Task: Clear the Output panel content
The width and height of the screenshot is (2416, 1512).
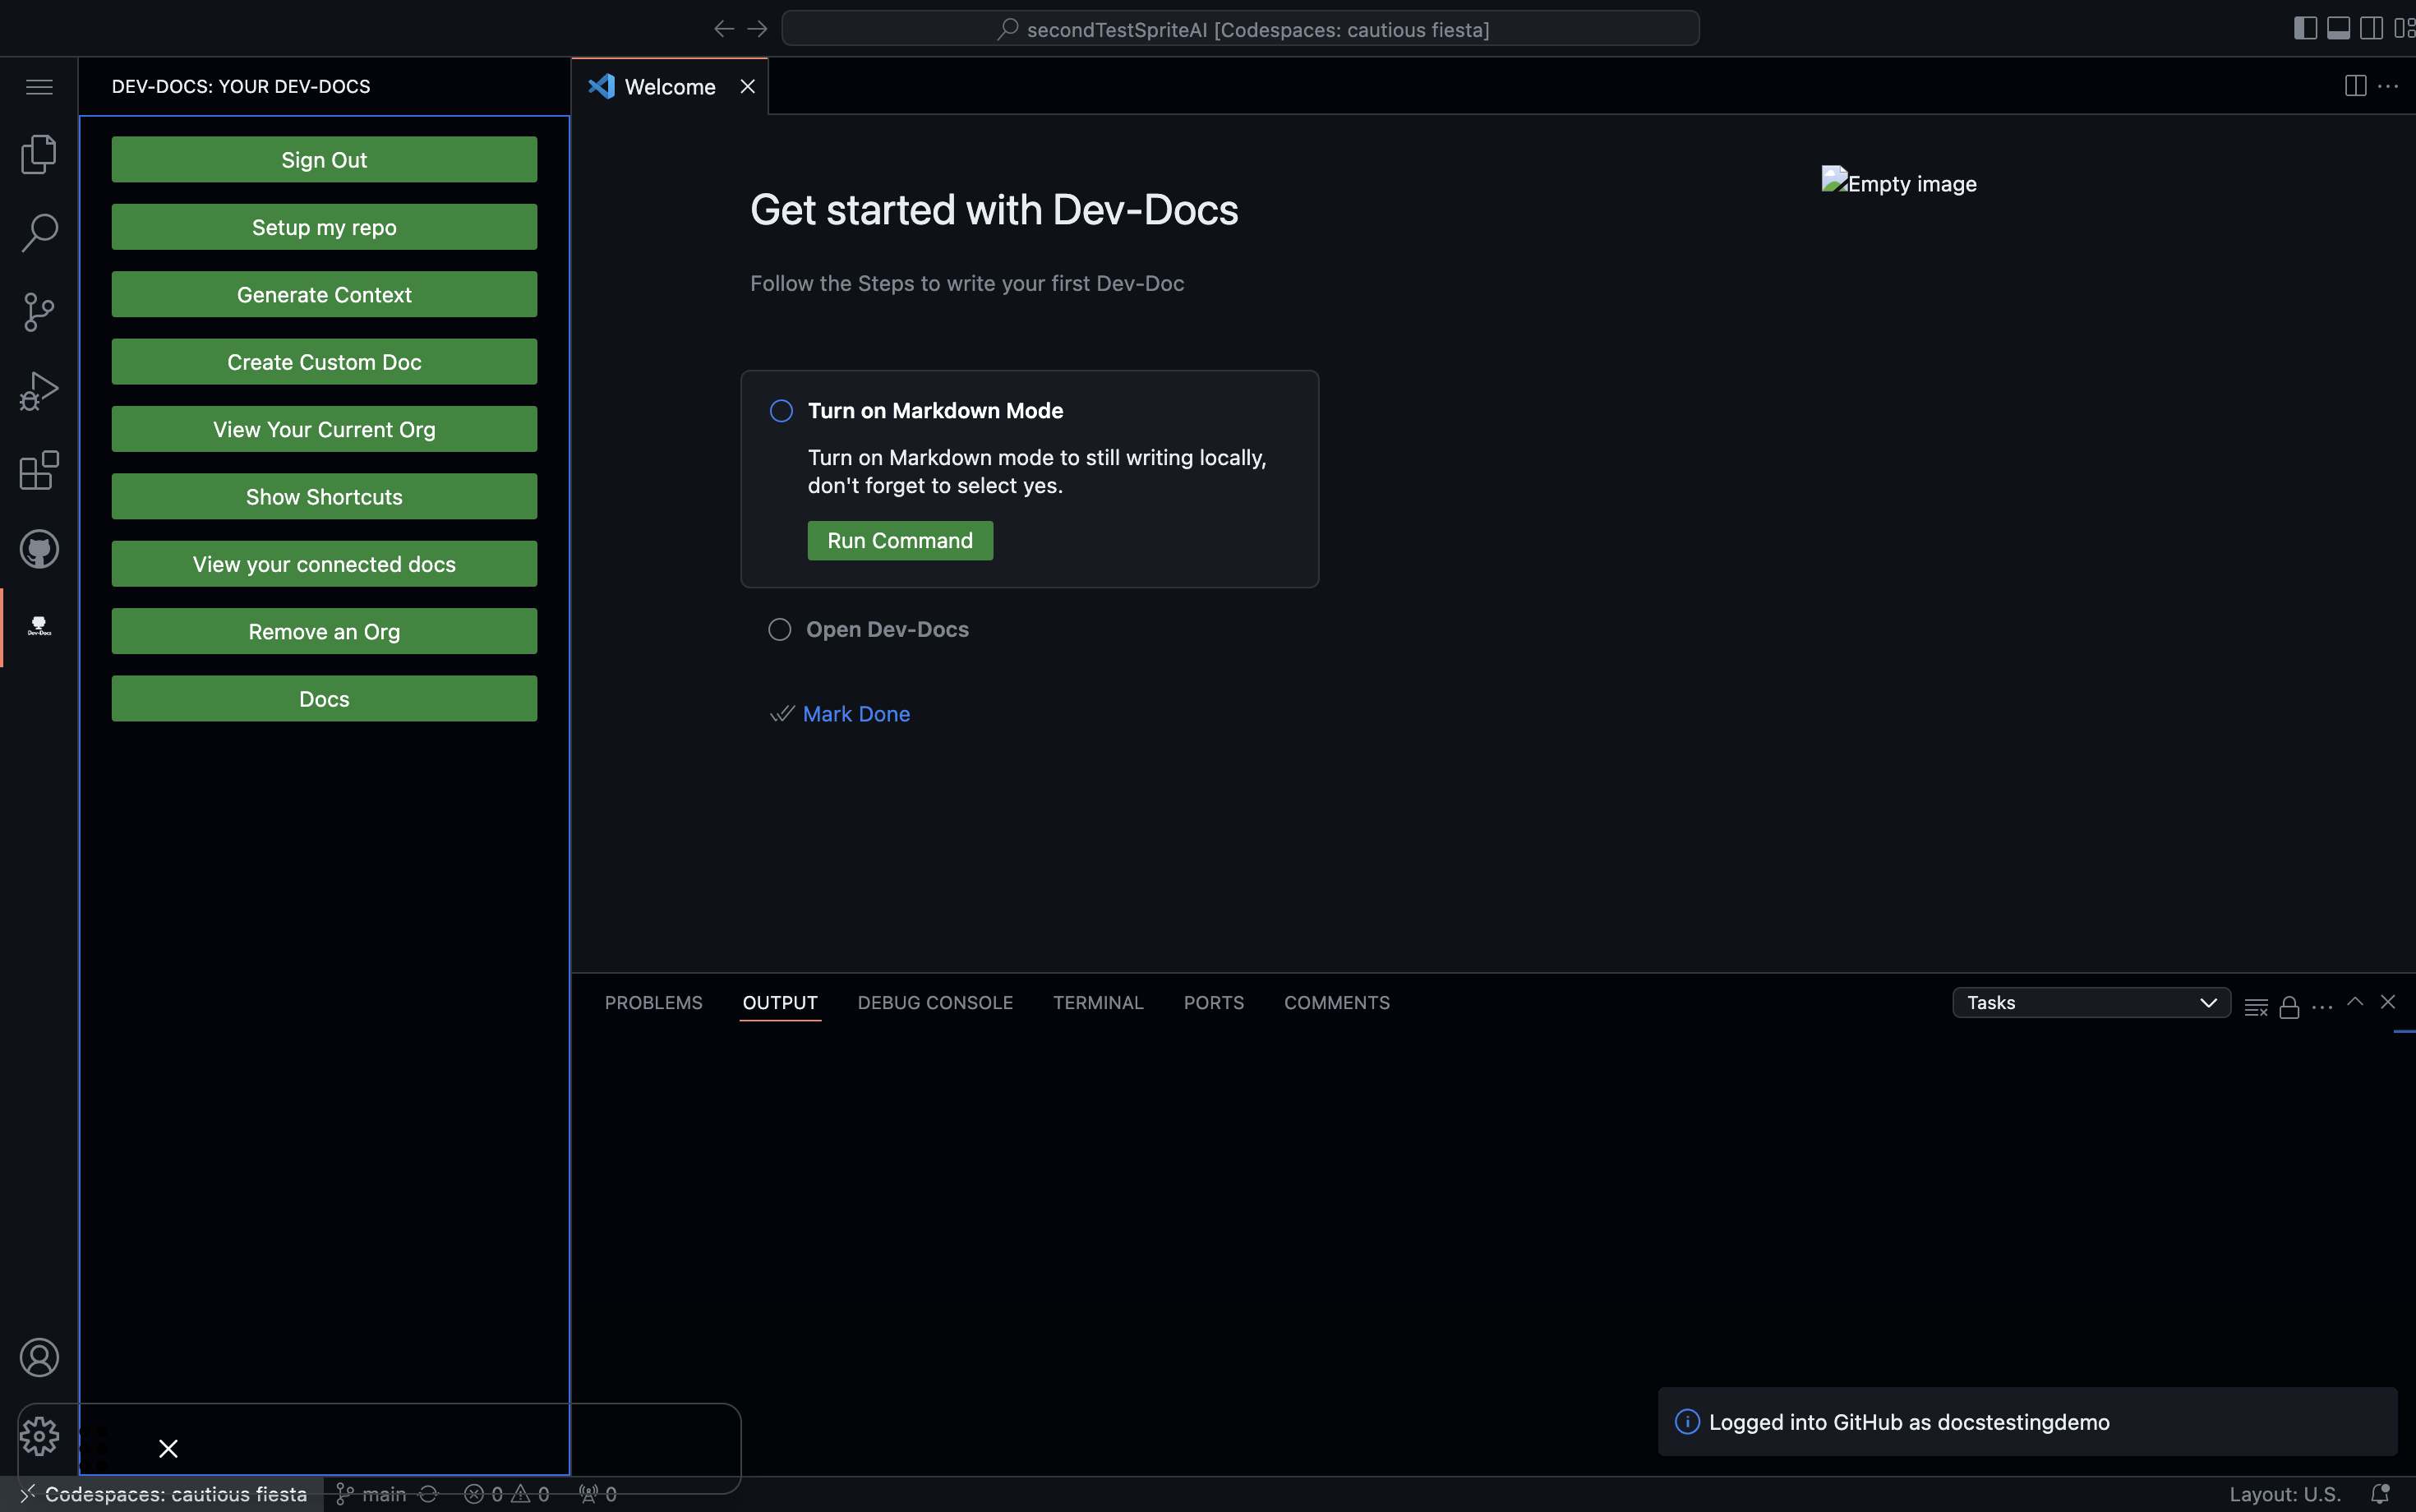Action: click(2255, 1007)
